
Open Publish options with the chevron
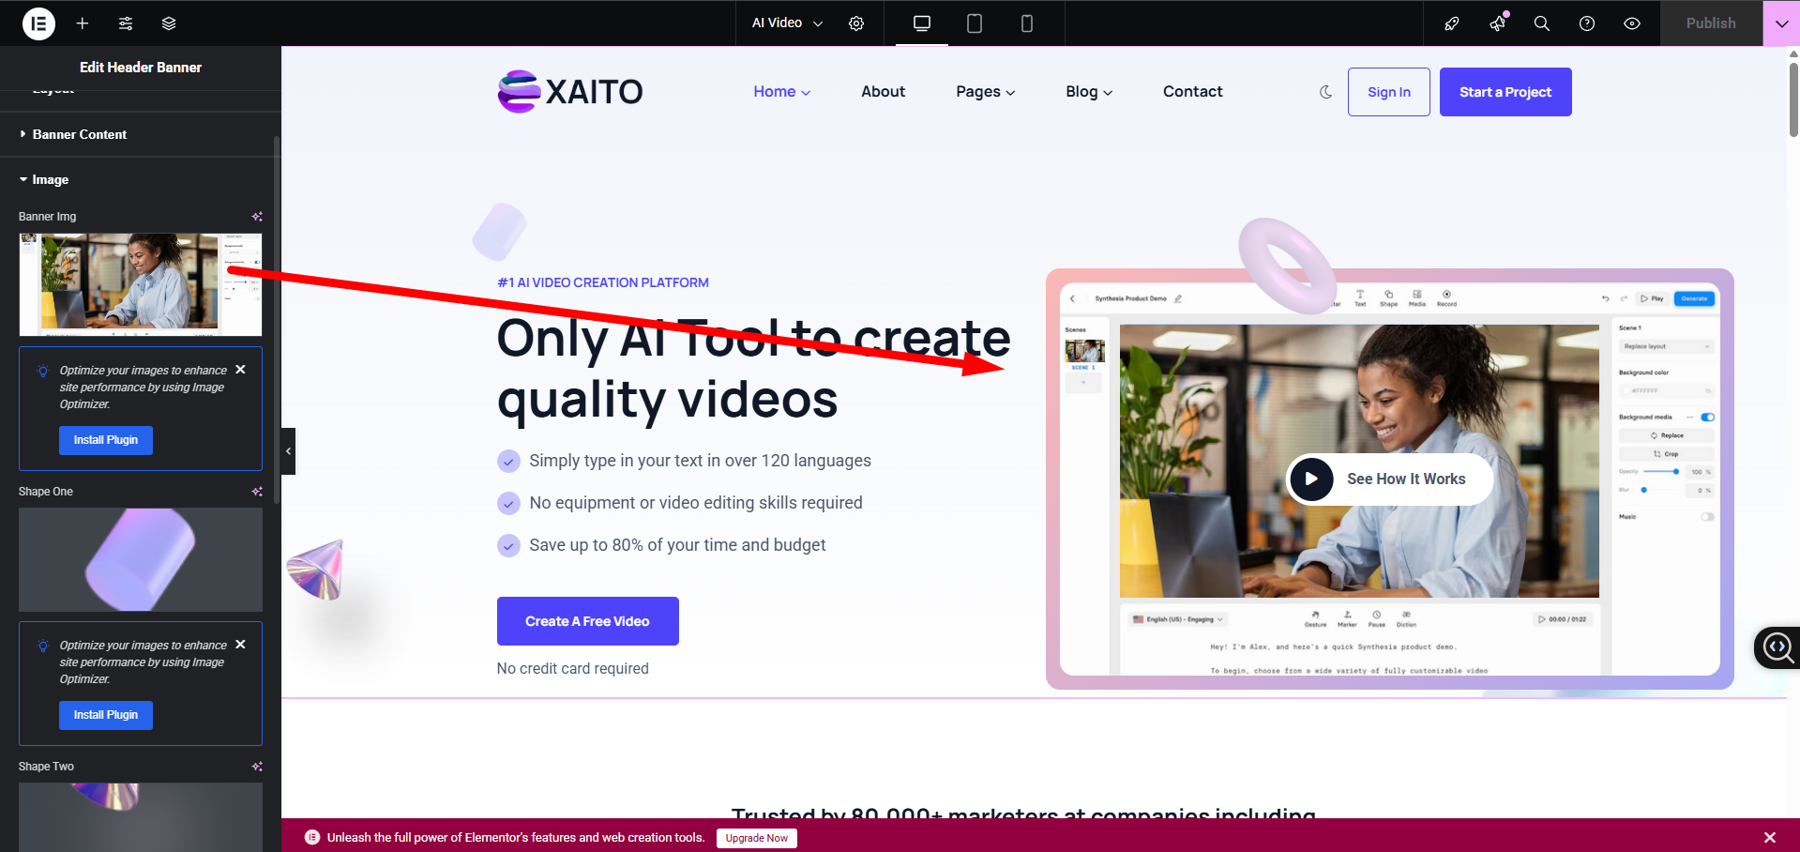[x=1779, y=23]
